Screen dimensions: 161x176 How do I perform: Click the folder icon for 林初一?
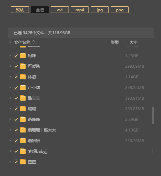[23, 77]
